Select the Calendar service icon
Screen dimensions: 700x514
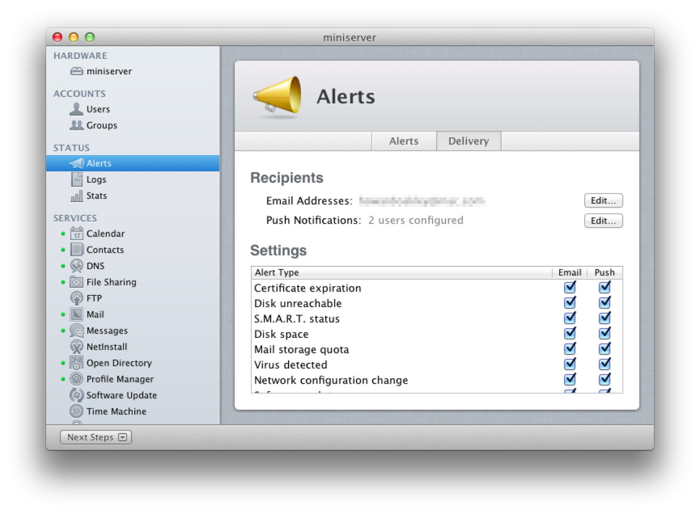pyautogui.click(x=76, y=233)
